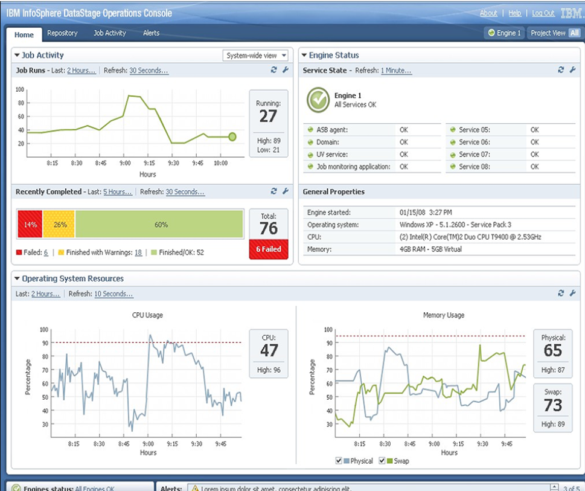Screen dimensions: 585x491
Task: Click the IBM logo
Action: 572,13
